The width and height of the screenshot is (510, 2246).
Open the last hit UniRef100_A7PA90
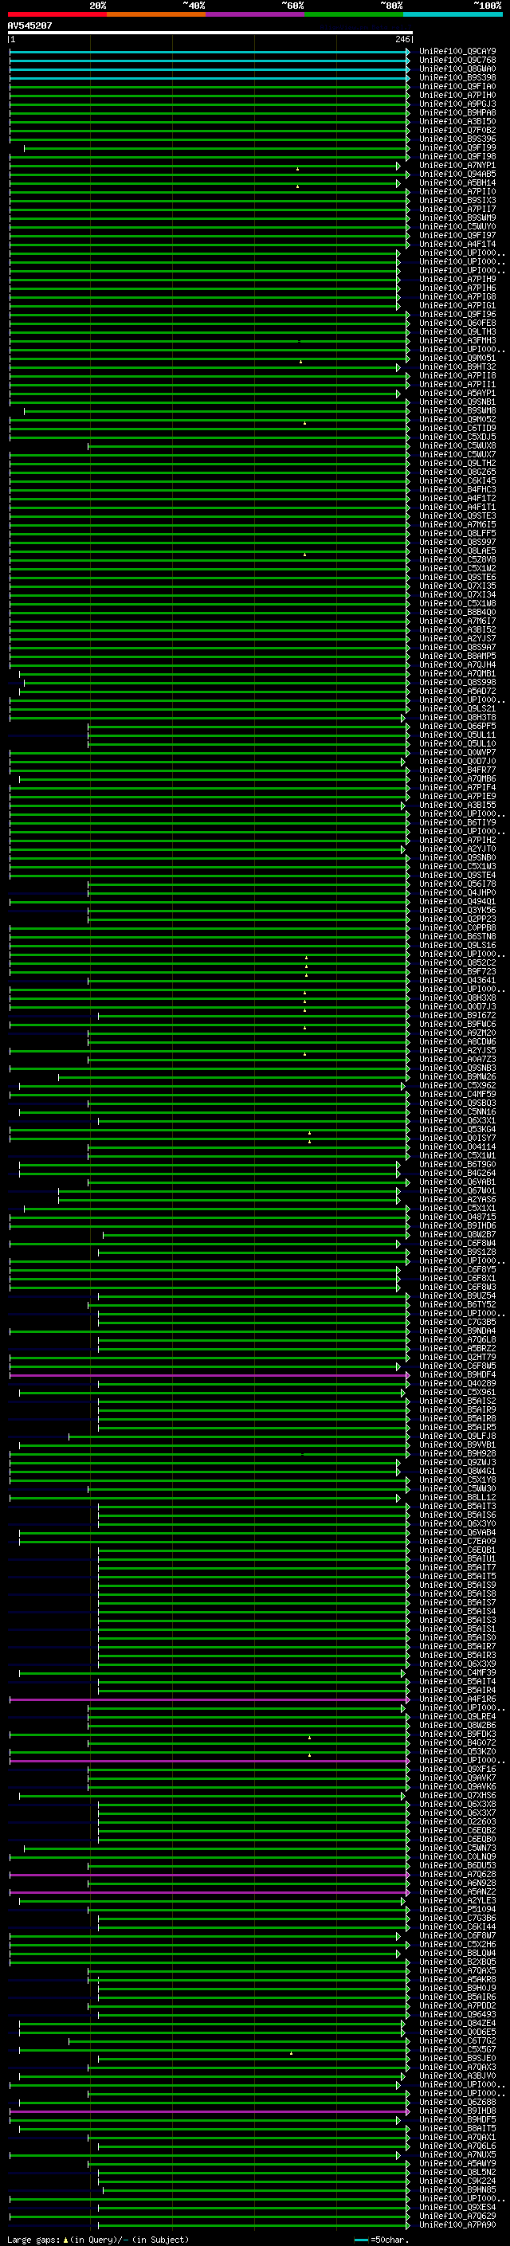(457, 2224)
